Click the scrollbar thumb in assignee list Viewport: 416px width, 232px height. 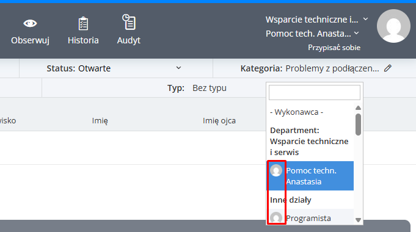[358, 125]
